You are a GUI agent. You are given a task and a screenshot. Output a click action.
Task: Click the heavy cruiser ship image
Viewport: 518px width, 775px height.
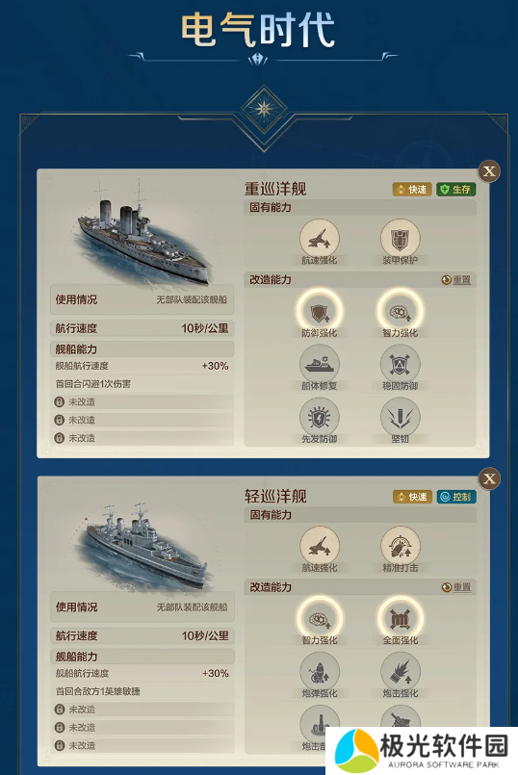click(142, 232)
